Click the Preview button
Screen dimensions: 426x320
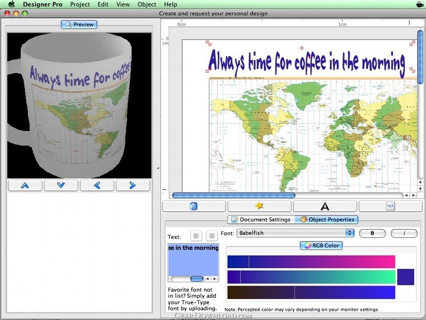(x=79, y=25)
